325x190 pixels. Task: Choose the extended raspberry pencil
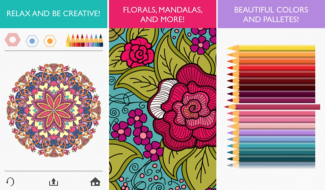click(x=272, y=107)
